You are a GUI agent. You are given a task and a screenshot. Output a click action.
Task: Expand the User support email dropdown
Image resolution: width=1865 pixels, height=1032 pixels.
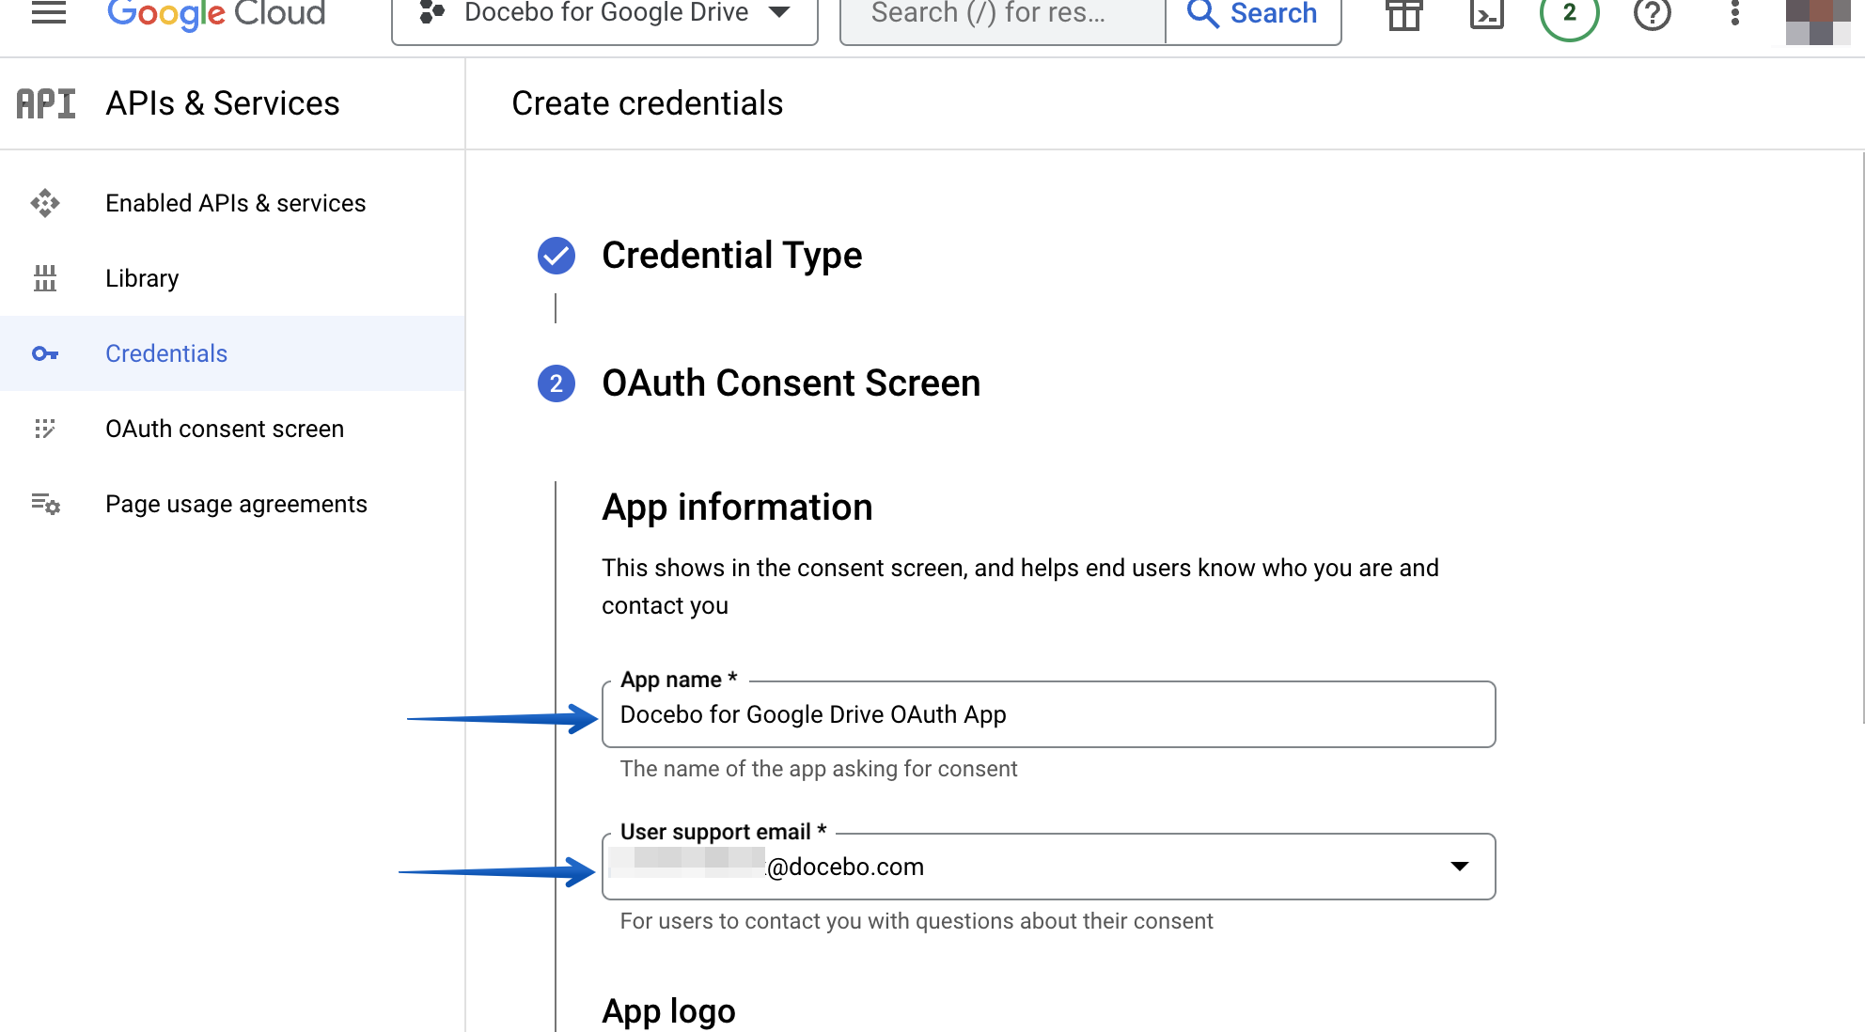pos(1459,867)
